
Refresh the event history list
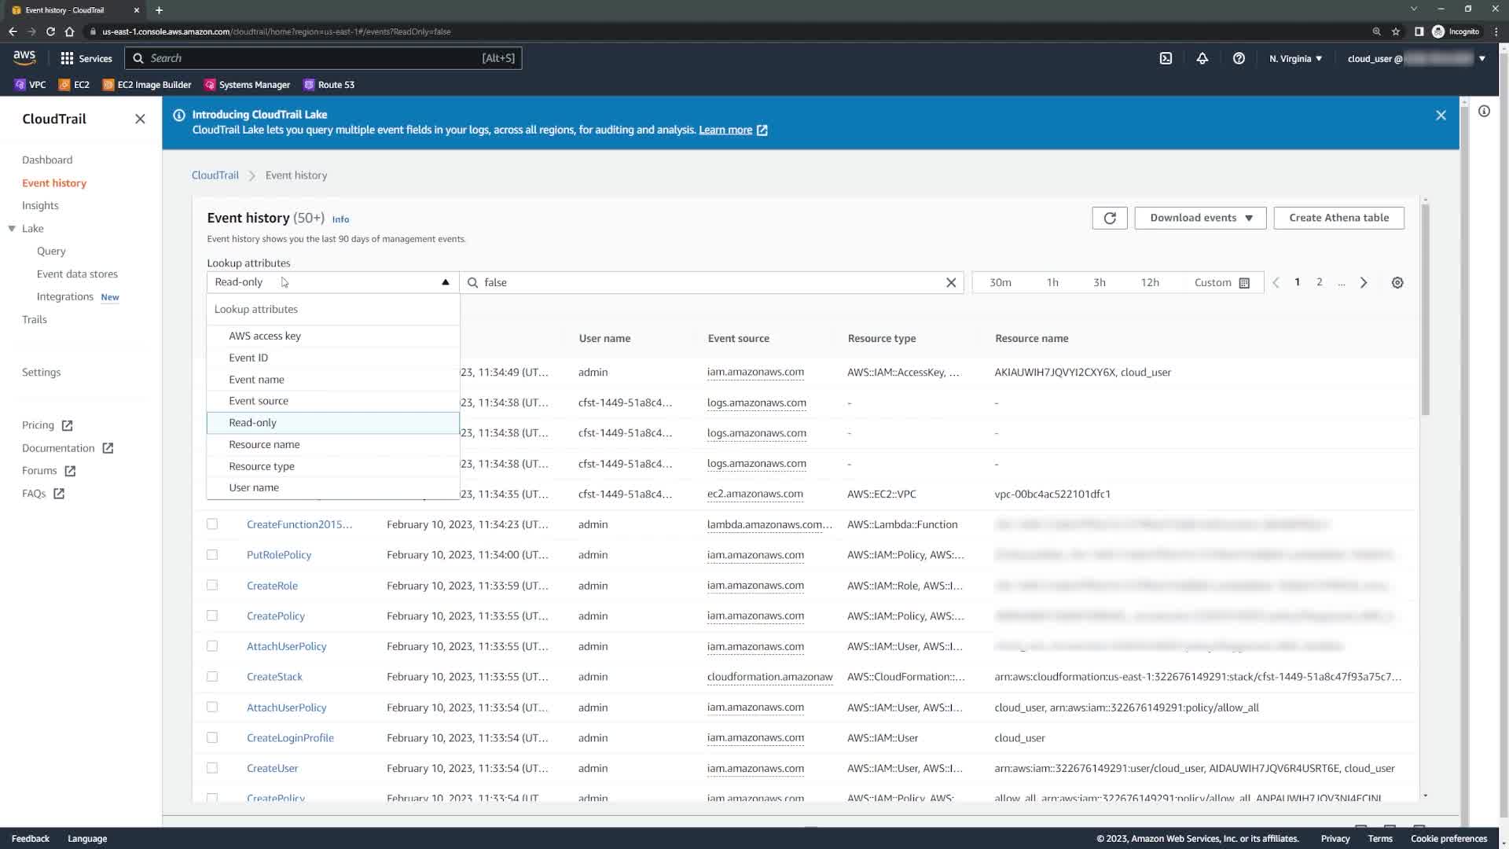click(1109, 218)
